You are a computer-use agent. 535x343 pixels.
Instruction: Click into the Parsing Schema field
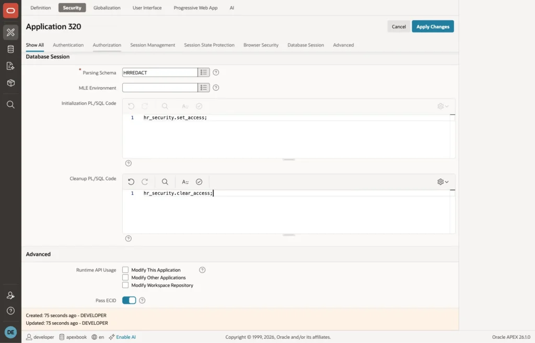tap(160, 72)
